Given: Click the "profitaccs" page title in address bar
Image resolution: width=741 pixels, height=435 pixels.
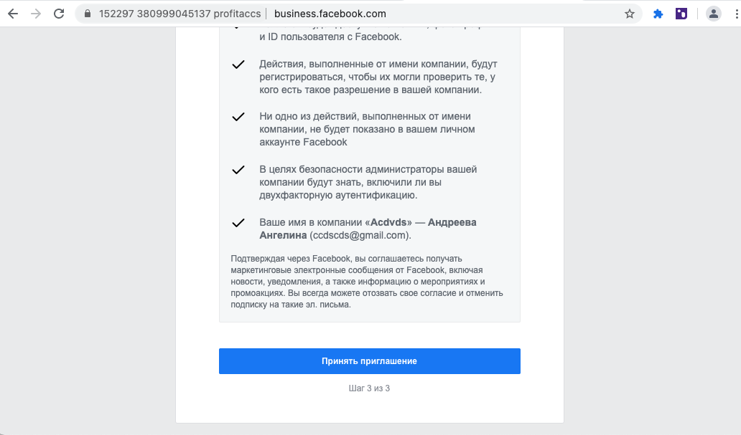Looking at the screenshot, I should pyautogui.click(x=237, y=14).
